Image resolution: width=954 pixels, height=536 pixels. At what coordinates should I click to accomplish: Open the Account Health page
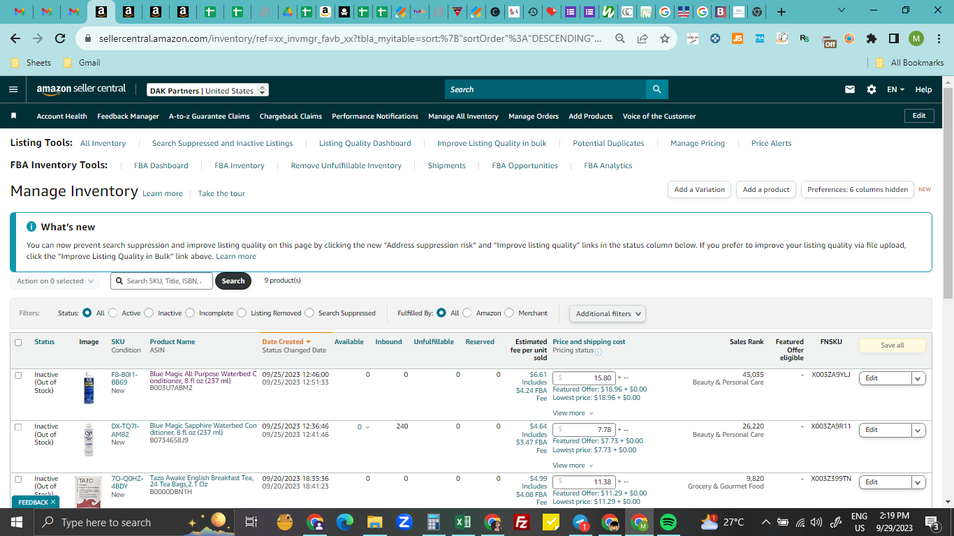(x=62, y=116)
